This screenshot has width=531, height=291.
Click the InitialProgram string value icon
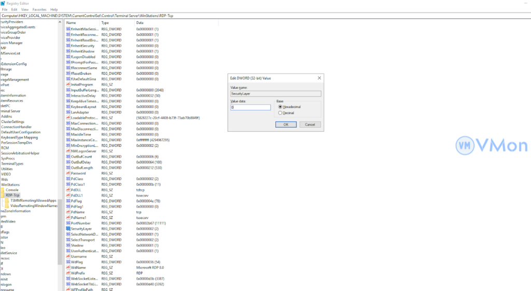(x=68, y=85)
